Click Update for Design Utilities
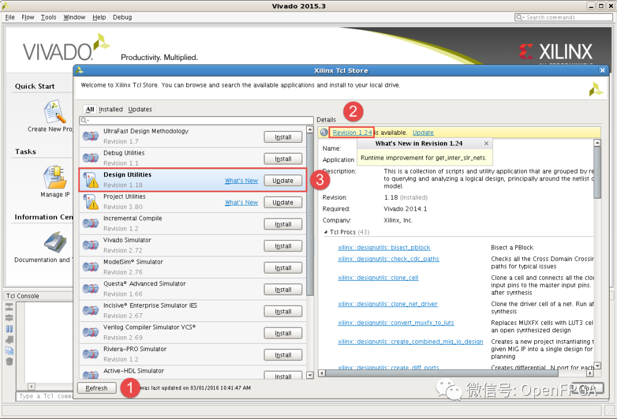Image resolution: width=617 pixels, height=419 pixels. (283, 180)
